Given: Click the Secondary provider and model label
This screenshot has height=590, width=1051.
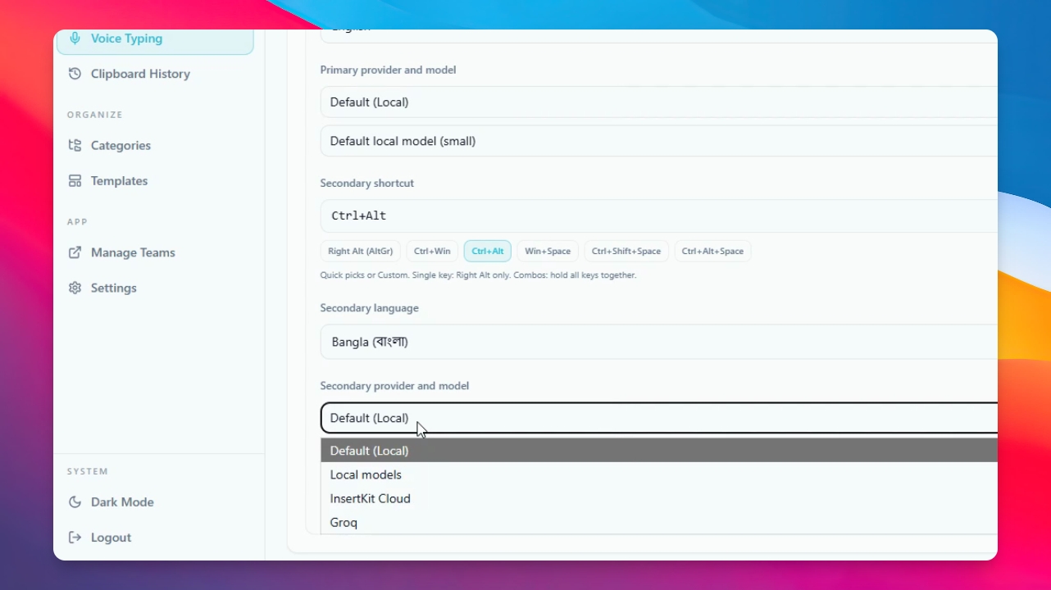Looking at the screenshot, I should [x=394, y=386].
